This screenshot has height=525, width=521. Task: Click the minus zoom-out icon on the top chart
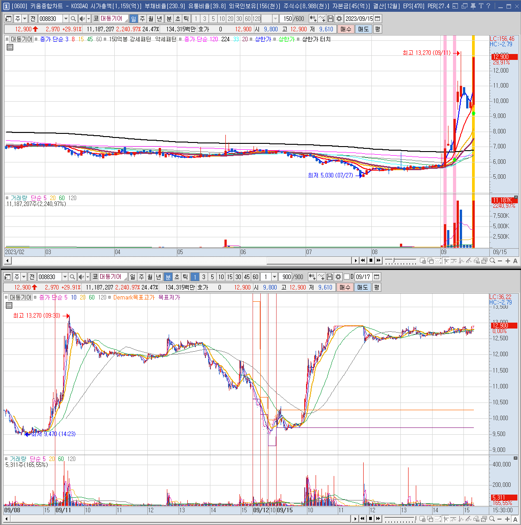pos(500,261)
